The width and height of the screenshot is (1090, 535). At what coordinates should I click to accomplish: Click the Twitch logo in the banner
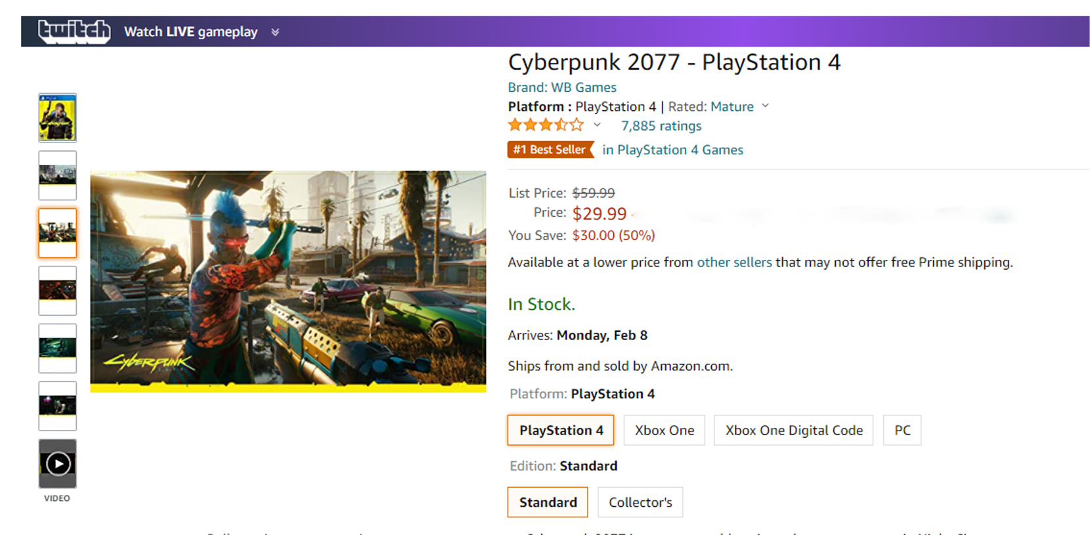pos(74,32)
